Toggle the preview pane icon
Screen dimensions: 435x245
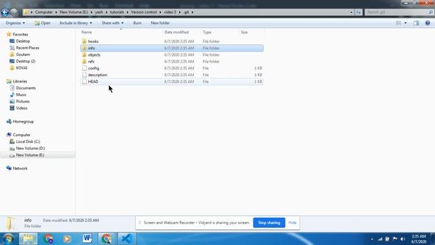pyautogui.click(x=416, y=23)
